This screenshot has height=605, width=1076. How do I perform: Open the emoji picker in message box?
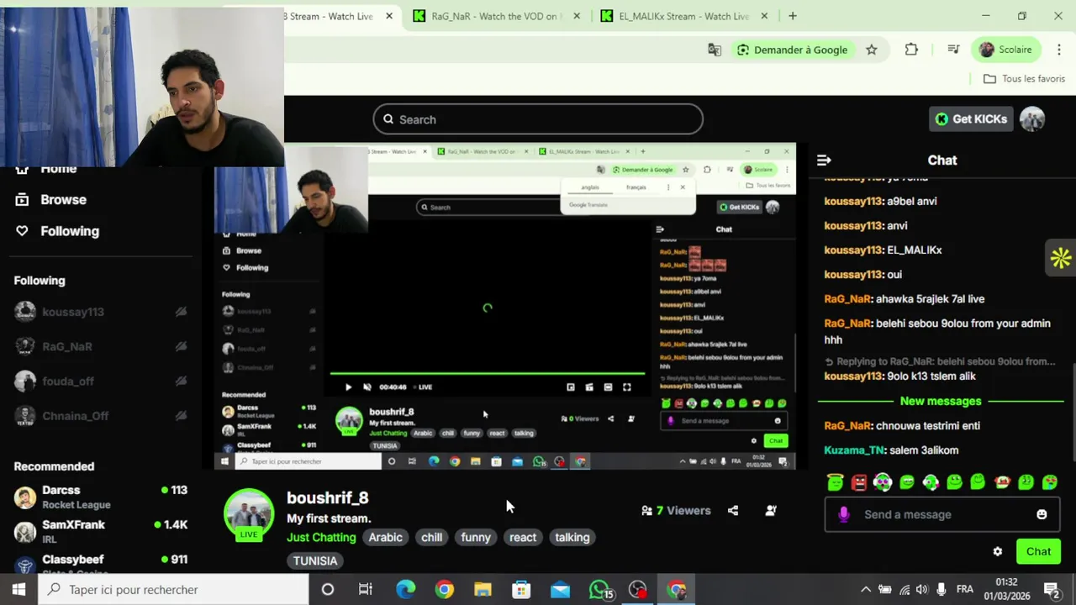(x=1042, y=514)
